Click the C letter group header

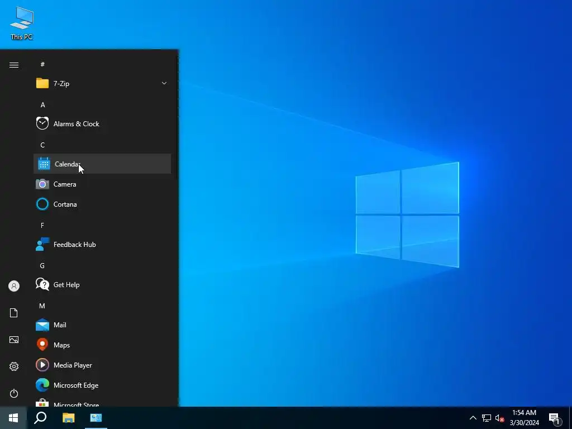42,145
